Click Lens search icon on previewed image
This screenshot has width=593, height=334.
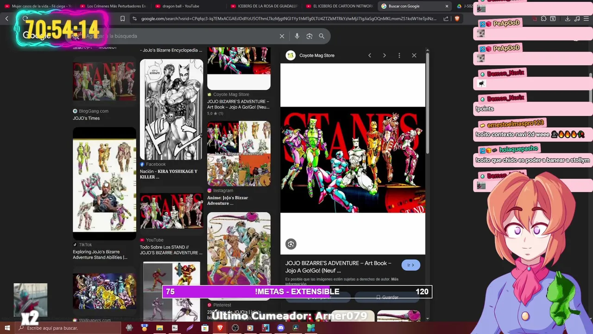coord(291,244)
